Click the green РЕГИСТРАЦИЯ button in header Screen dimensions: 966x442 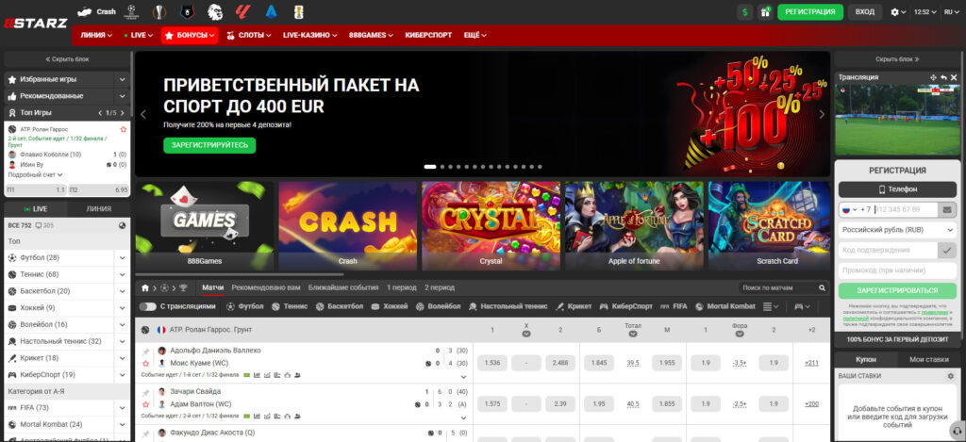click(x=810, y=11)
